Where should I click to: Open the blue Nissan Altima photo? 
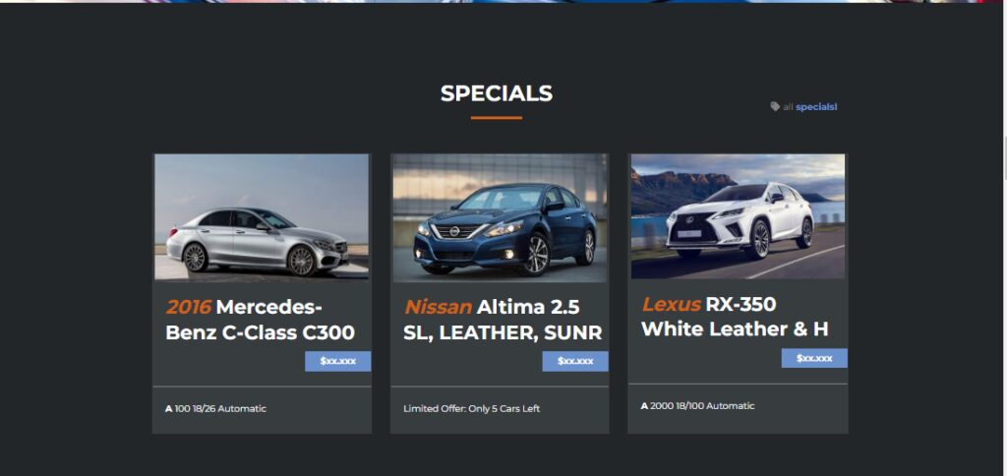(500, 217)
